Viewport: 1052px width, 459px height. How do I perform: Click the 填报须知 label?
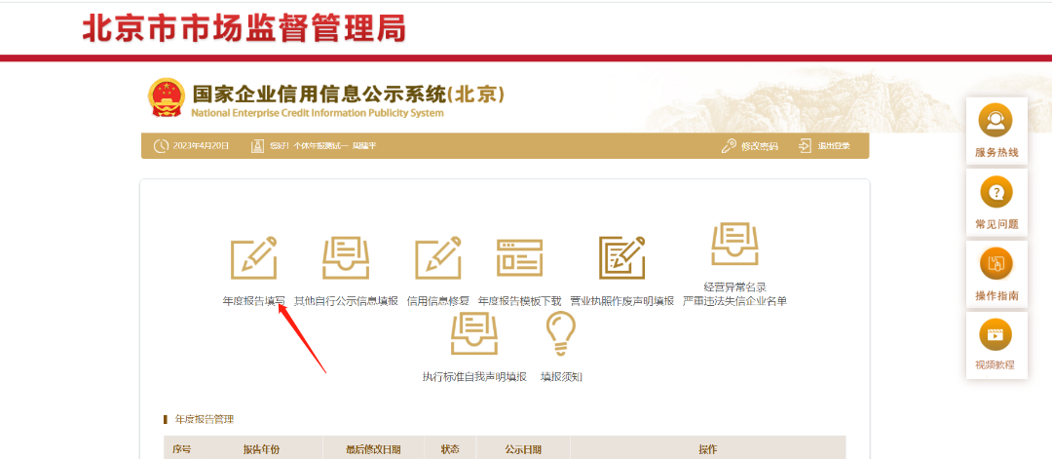(562, 377)
